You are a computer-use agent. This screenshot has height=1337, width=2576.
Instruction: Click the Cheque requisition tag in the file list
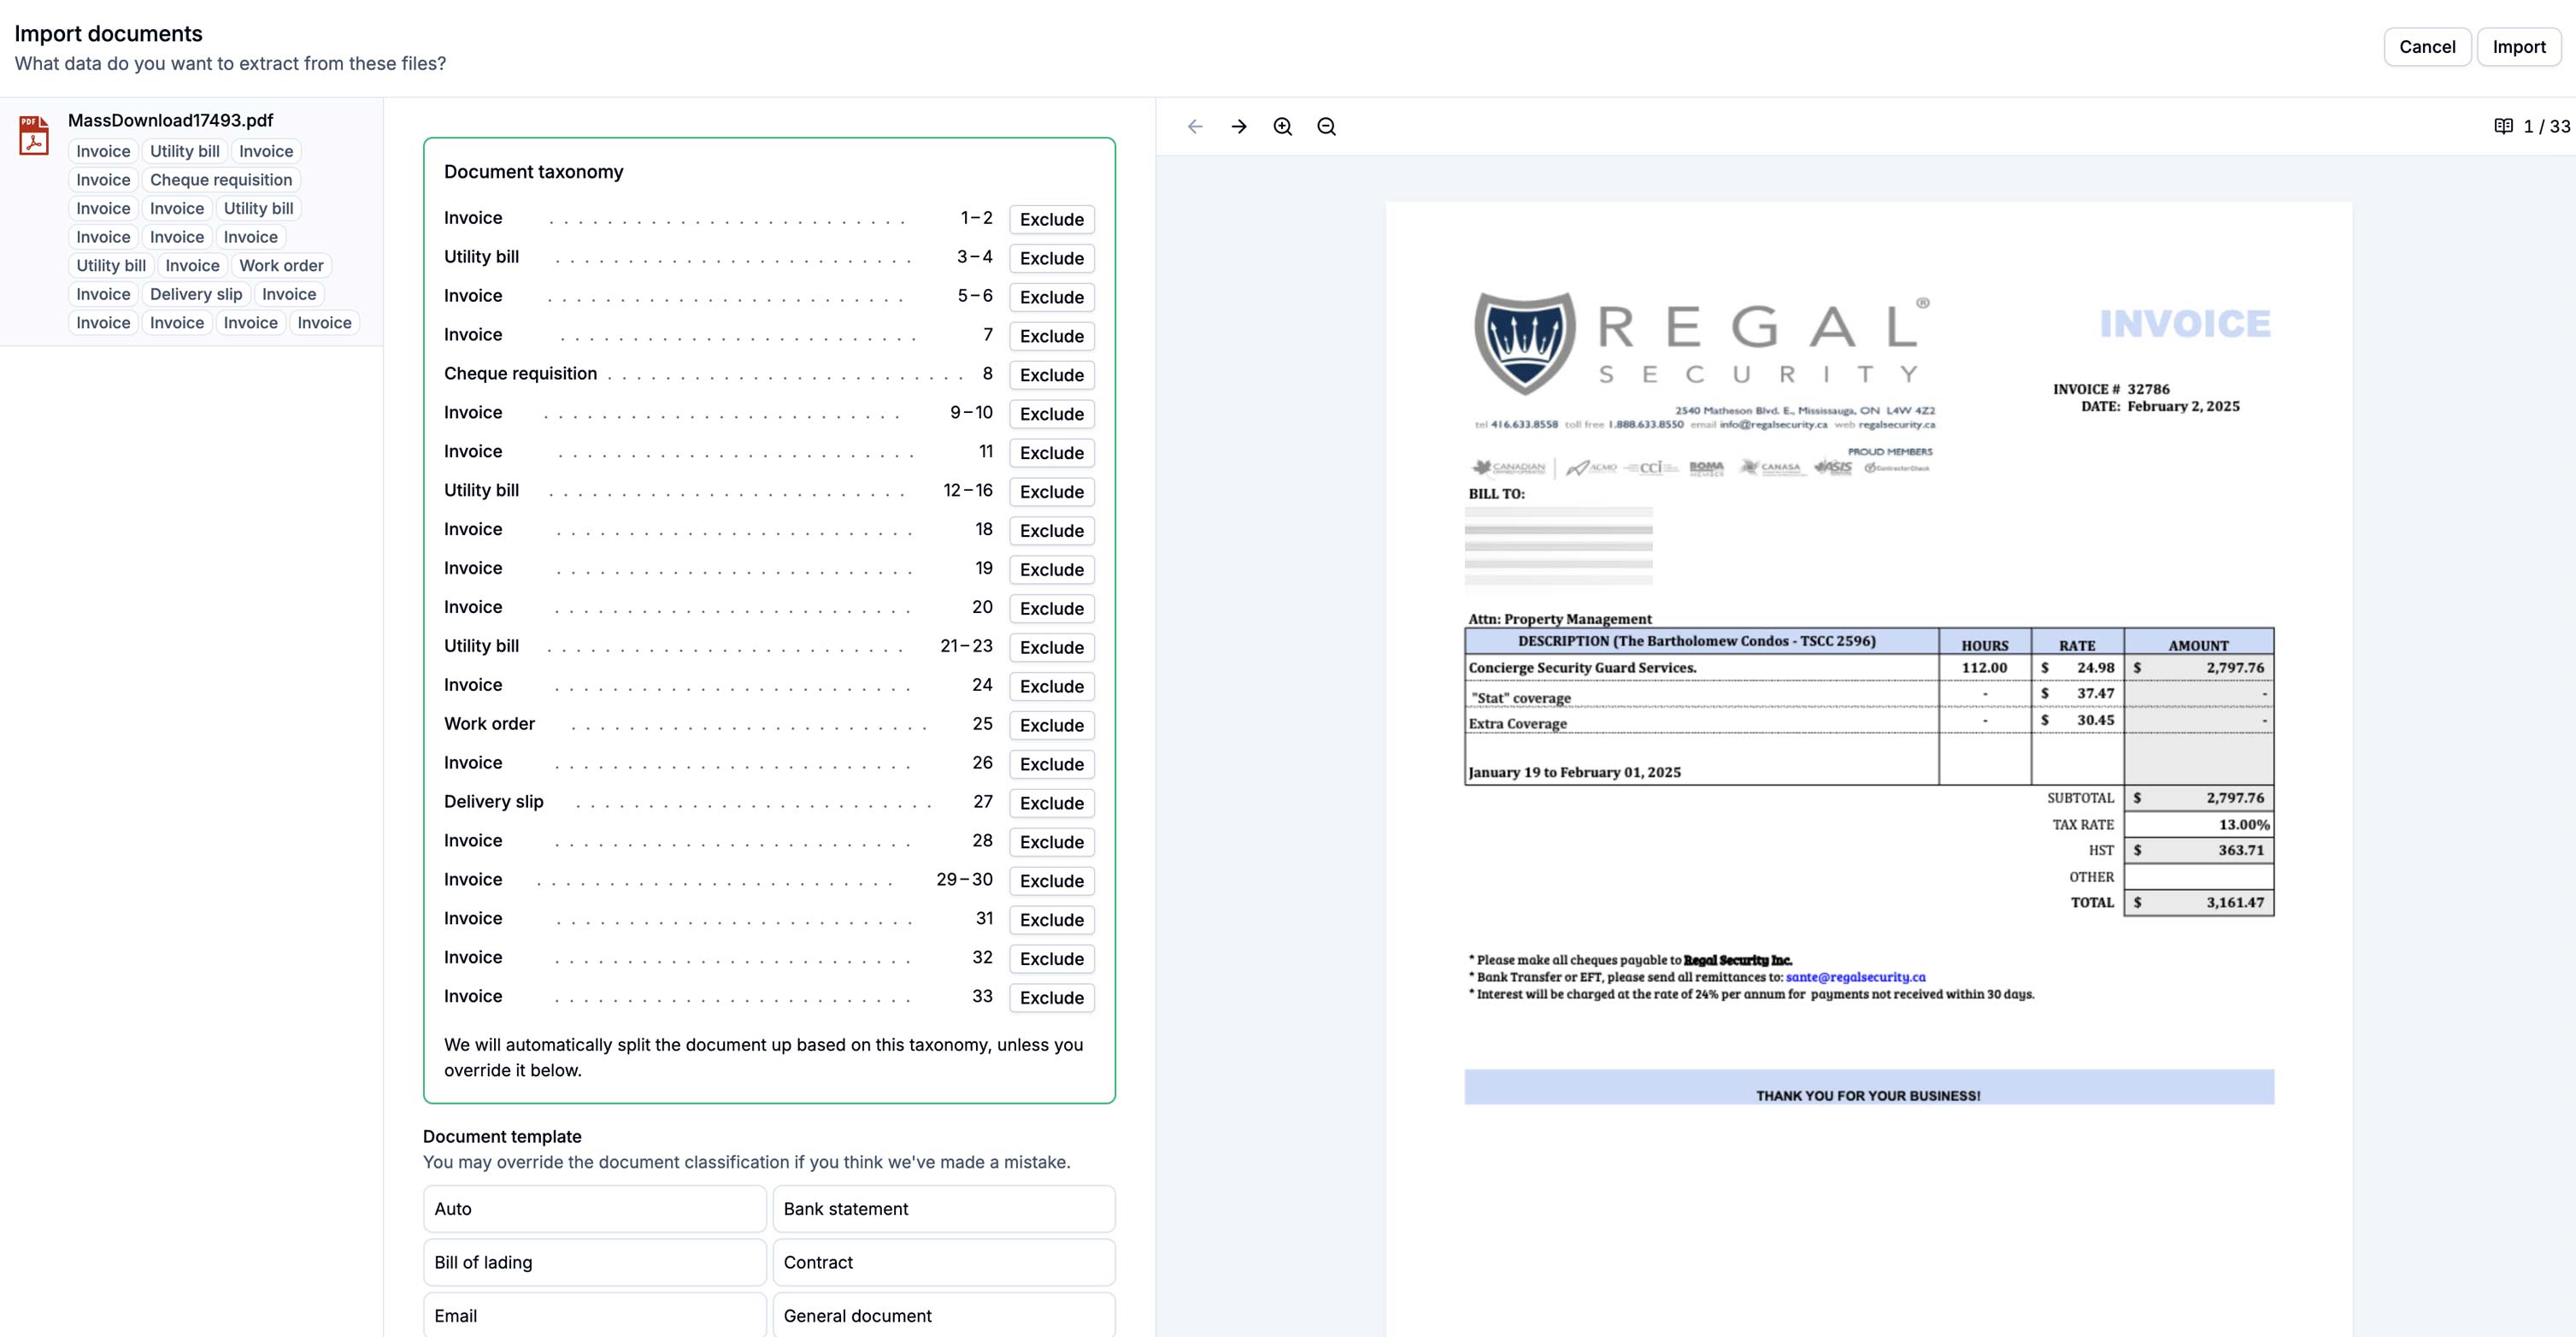click(x=221, y=180)
